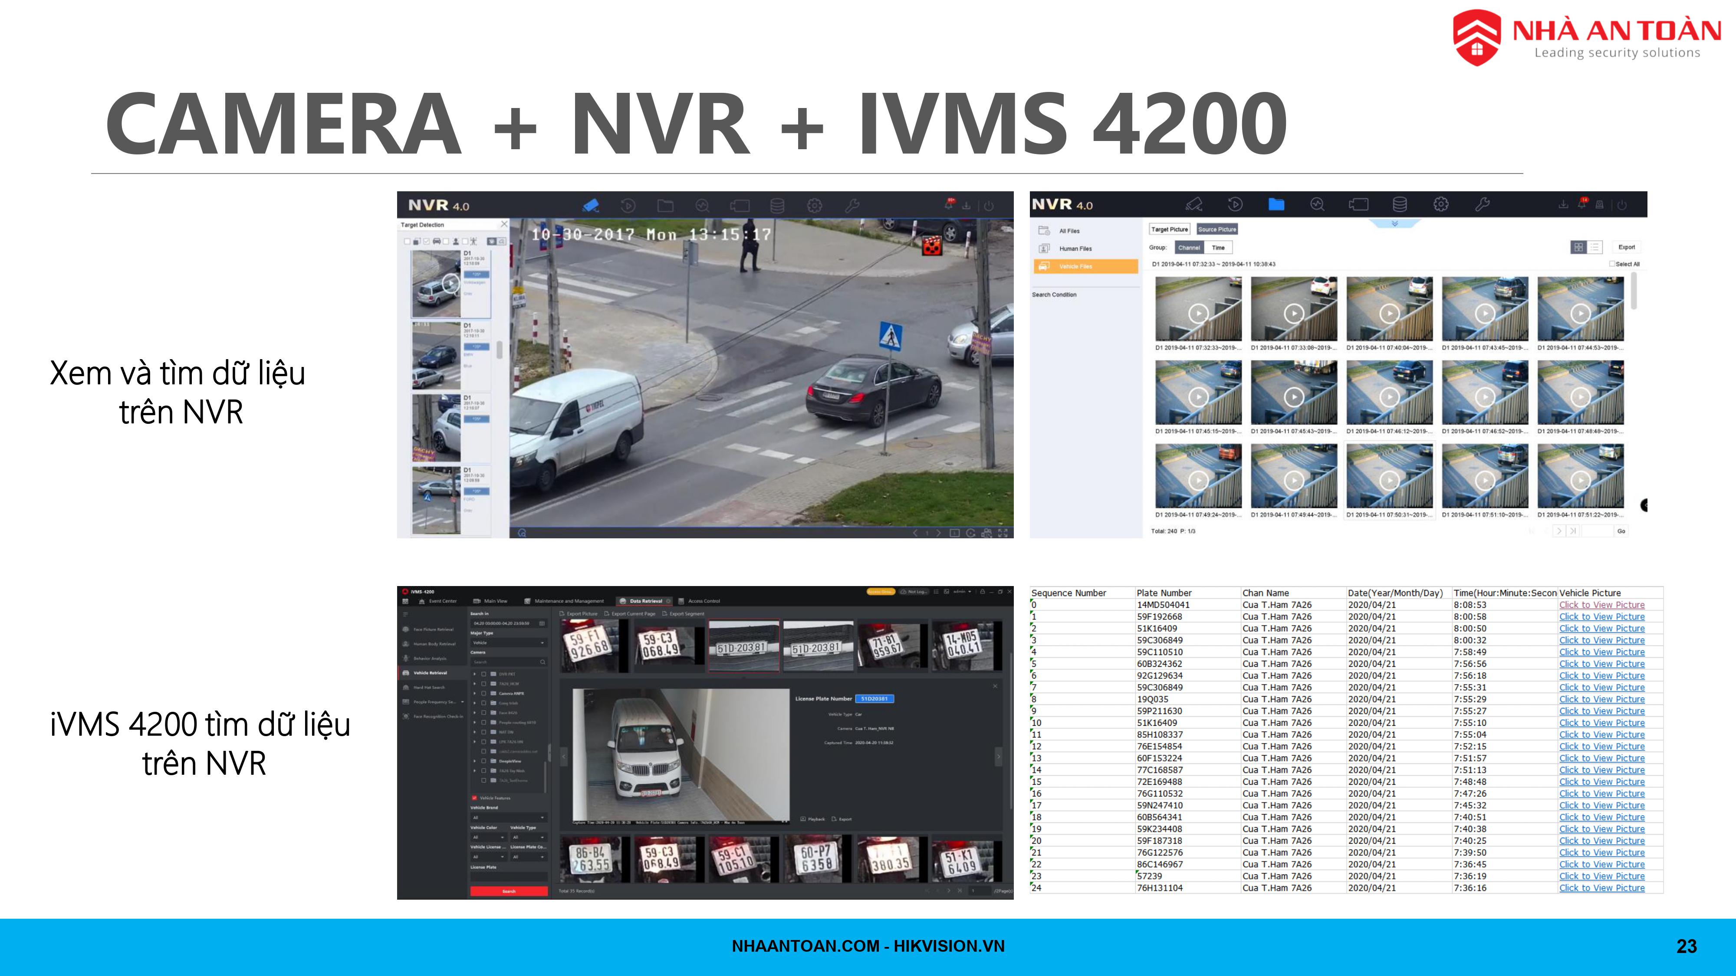Click alarm bell notification in right NVR
This screenshot has height=976, width=1736.
click(x=1581, y=204)
